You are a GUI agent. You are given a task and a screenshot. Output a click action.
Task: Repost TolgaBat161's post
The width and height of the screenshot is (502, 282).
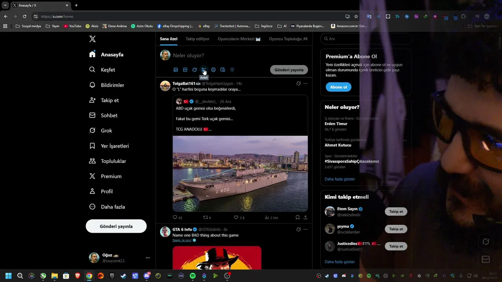point(207,217)
